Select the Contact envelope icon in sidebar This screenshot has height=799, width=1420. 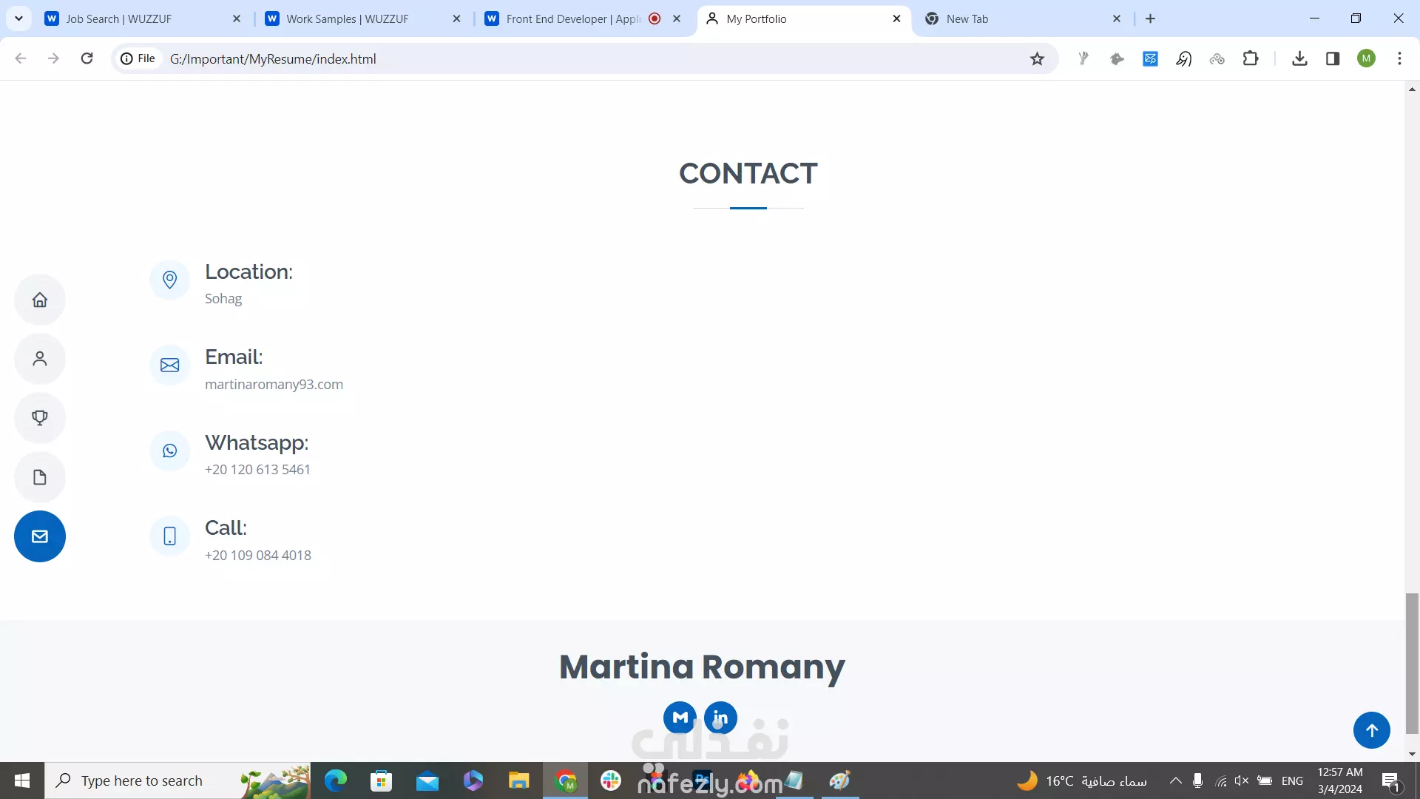[40, 536]
